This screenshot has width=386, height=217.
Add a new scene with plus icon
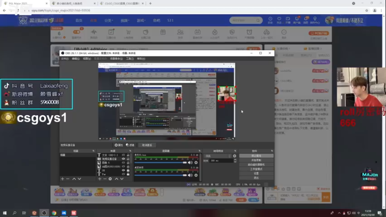tap(63, 179)
